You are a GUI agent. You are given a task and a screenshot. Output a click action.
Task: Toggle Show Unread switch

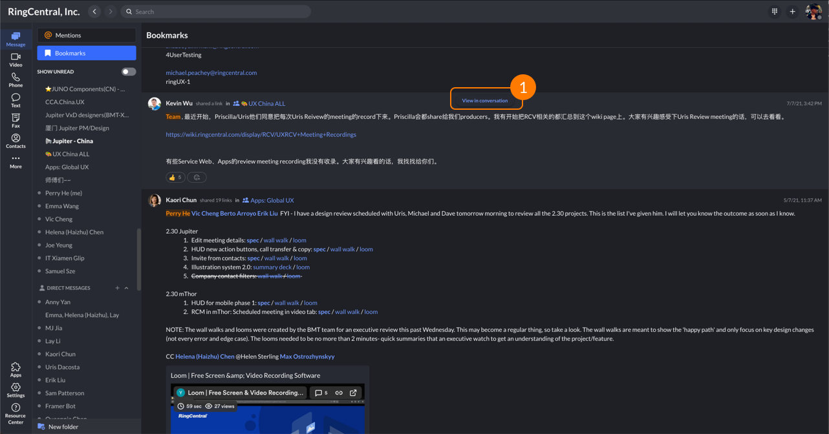click(129, 72)
